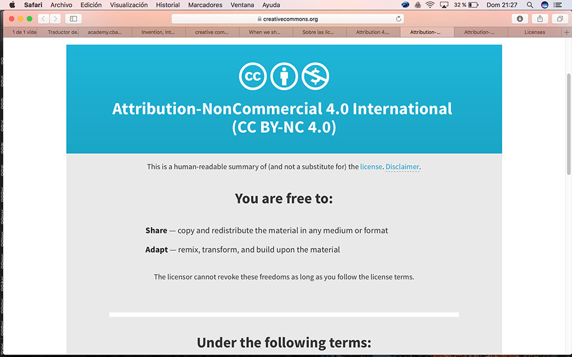Image resolution: width=572 pixels, height=357 pixels.
Task: Open the Siri icon in the menu bar
Action: coord(545,5)
